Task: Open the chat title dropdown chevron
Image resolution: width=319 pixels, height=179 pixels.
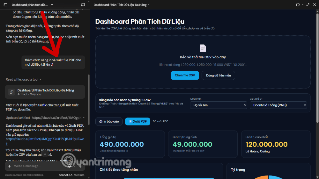Action: (x=52, y=5)
